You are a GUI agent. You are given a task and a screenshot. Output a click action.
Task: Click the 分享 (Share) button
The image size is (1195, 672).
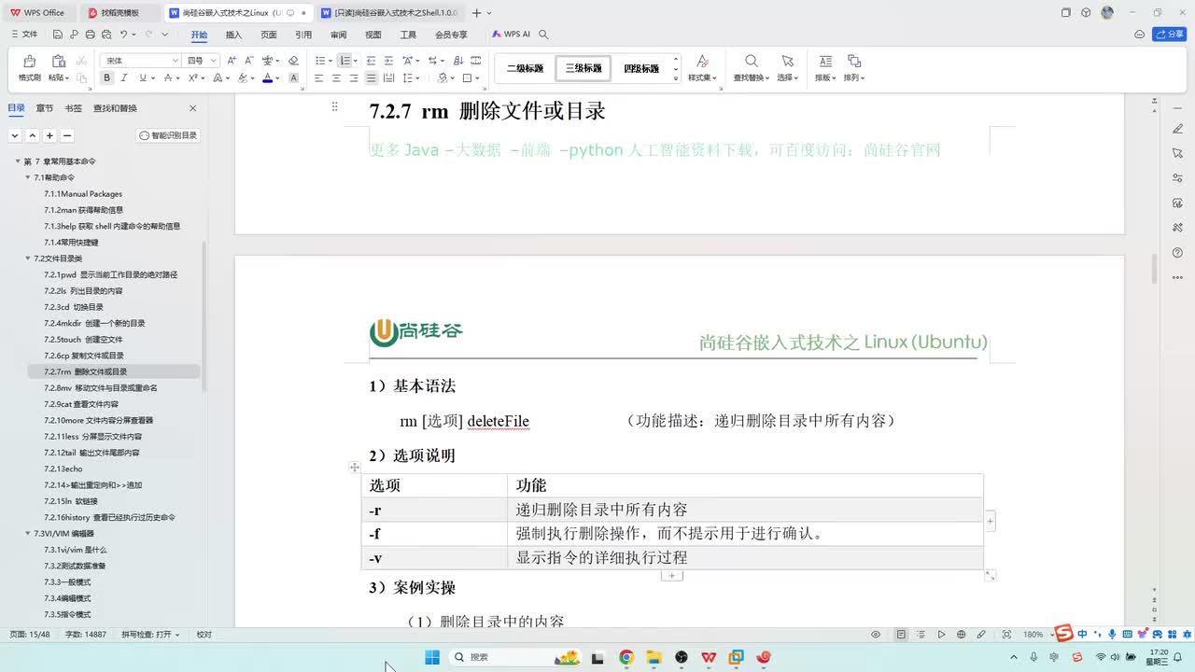[x=1169, y=35]
